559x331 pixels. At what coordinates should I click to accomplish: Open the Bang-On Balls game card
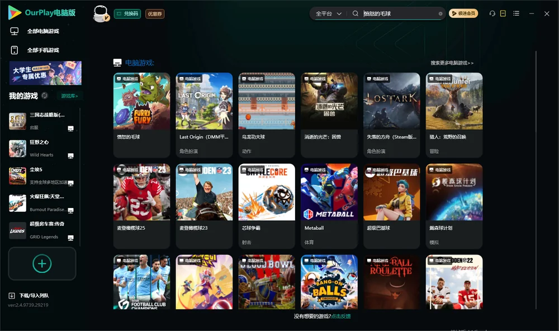(x=329, y=282)
